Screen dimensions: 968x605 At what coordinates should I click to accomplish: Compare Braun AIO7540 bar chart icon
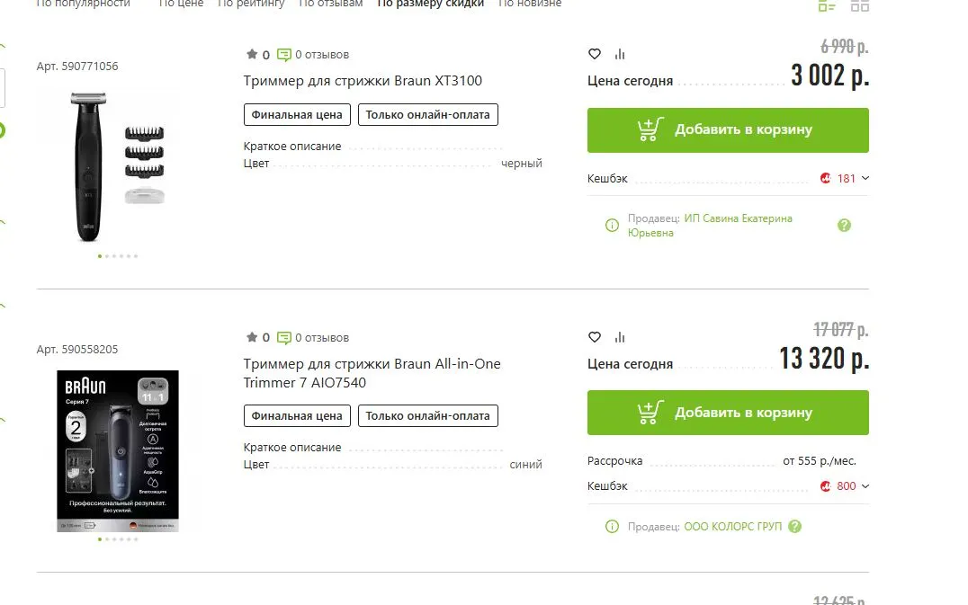tap(620, 337)
